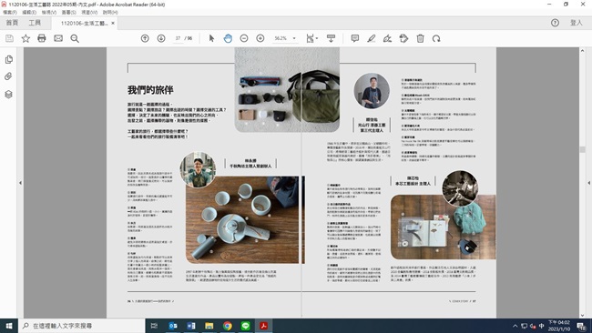This screenshot has width=592, height=333.
Task: Open the 工具 tab
Action: click(35, 23)
